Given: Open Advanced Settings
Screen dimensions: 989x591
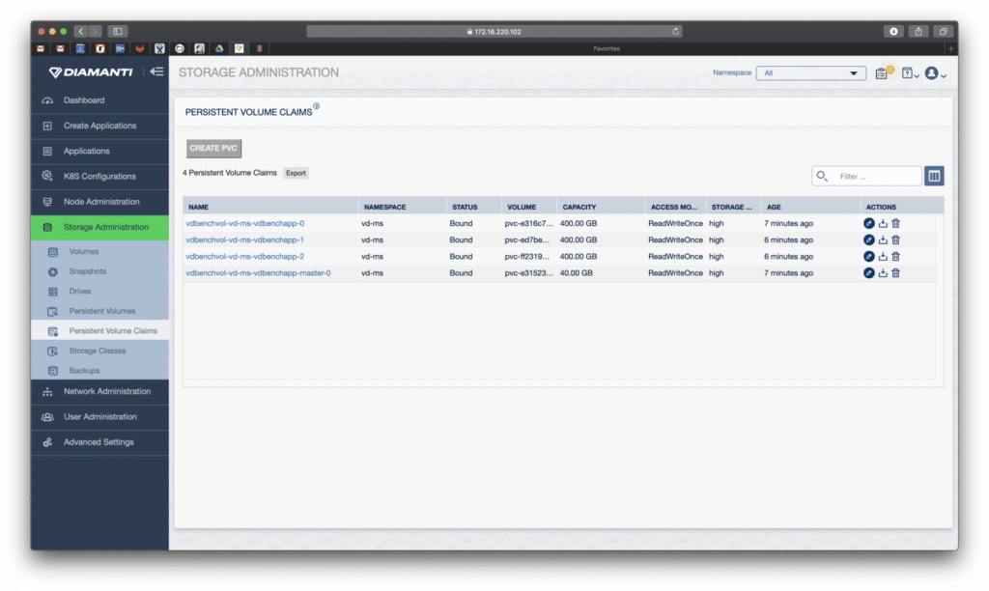Looking at the screenshot, I should click(99, 442).
